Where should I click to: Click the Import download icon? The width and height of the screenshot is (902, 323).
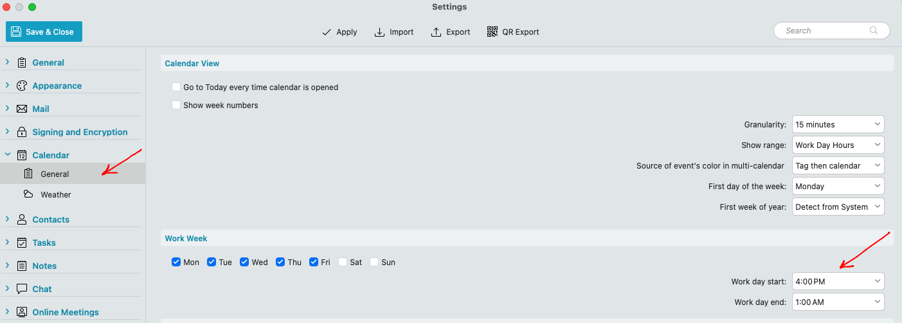coord(379,32)
